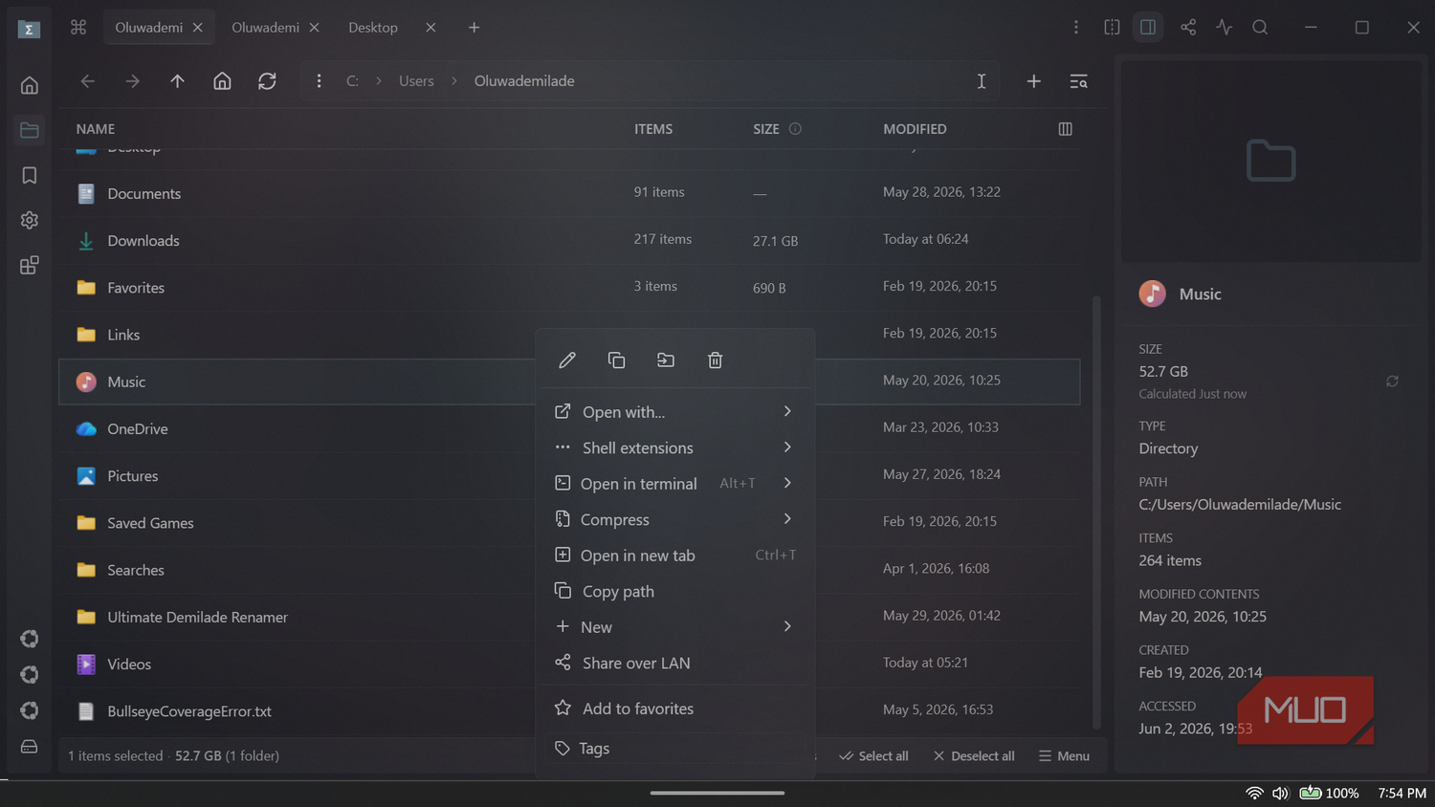This screenshot has height=807, width=1435.
Task: Expand the Open with submenu
Action: (675, 412)
